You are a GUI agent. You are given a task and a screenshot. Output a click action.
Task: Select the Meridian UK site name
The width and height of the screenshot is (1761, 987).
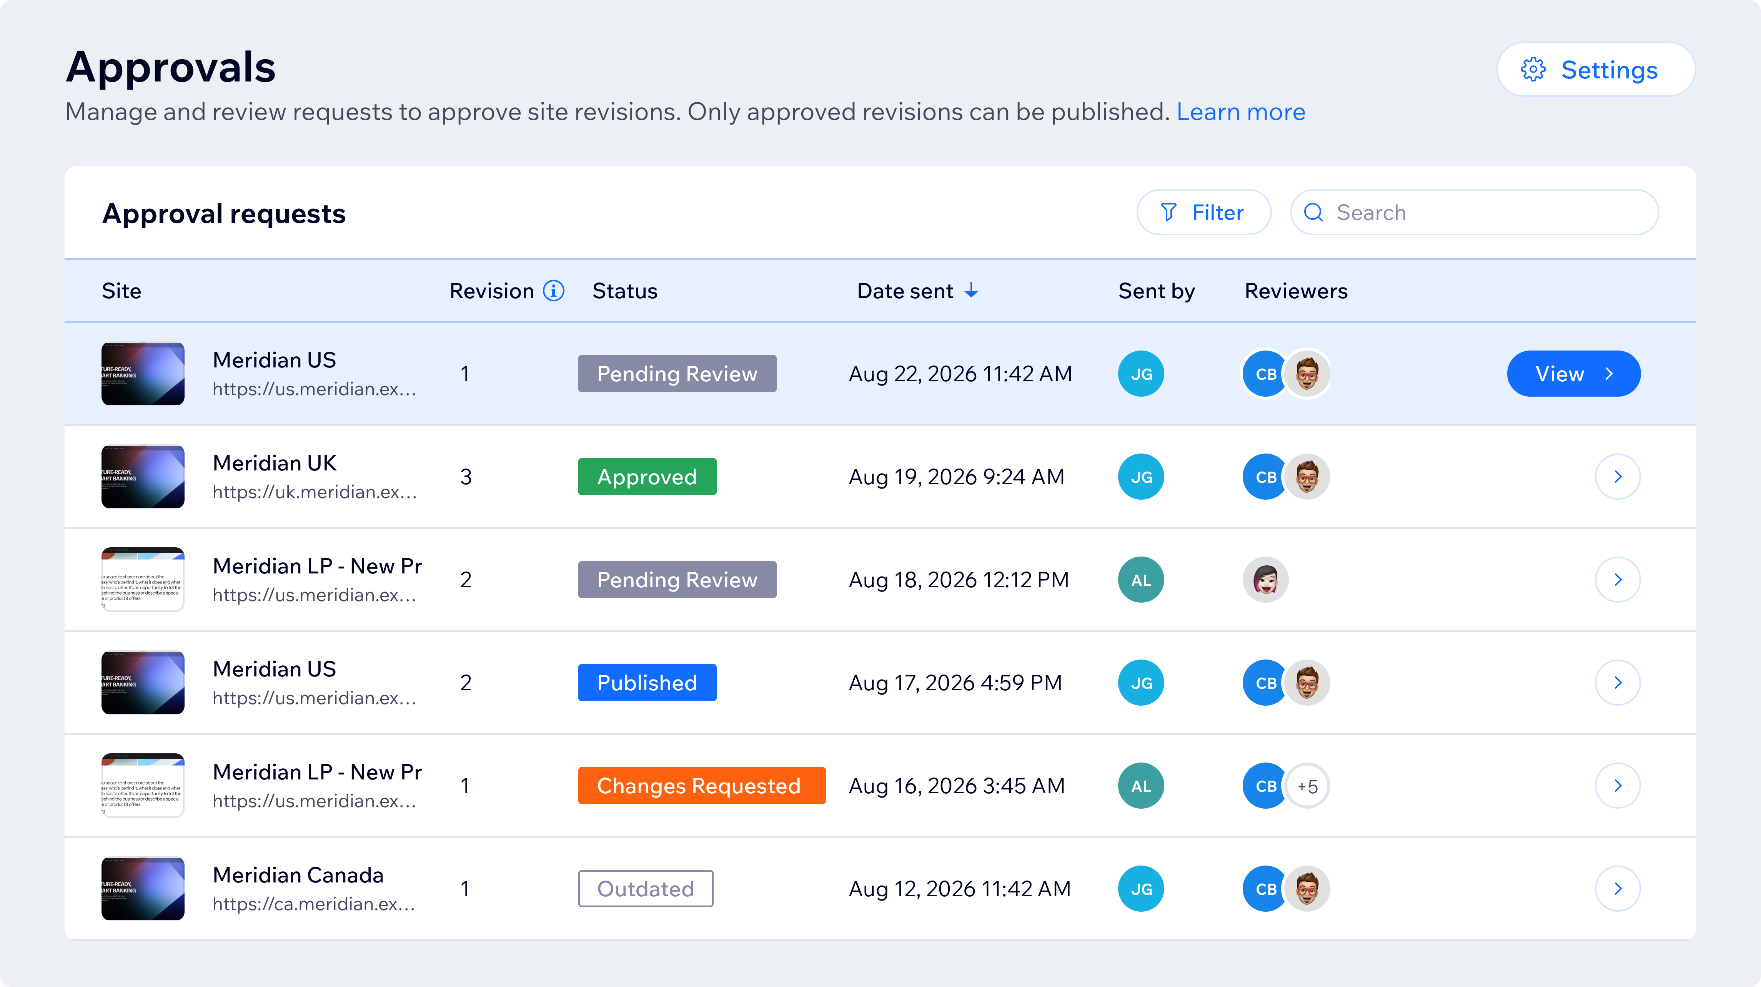[275, 463]
